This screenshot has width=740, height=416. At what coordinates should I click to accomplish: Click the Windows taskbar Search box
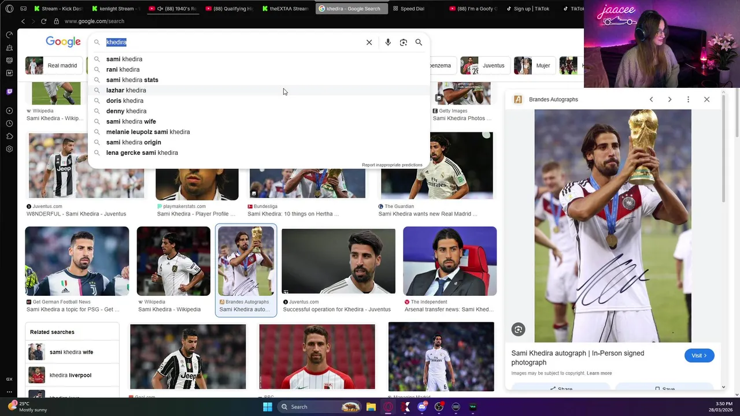coord(319,407)
